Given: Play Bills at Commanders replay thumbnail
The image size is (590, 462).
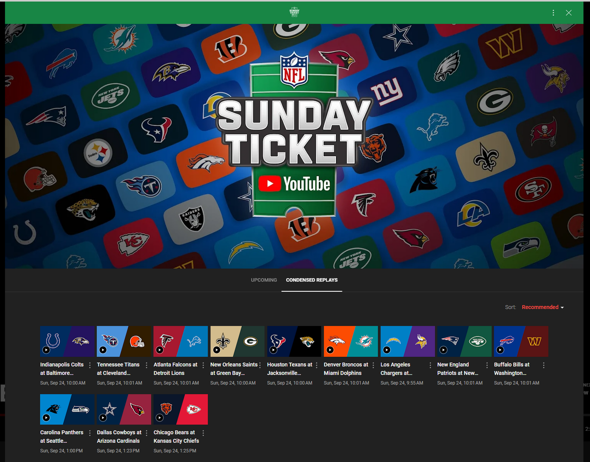Looking at the screenshot, I should pyautogui.click(x=521, y=341).
